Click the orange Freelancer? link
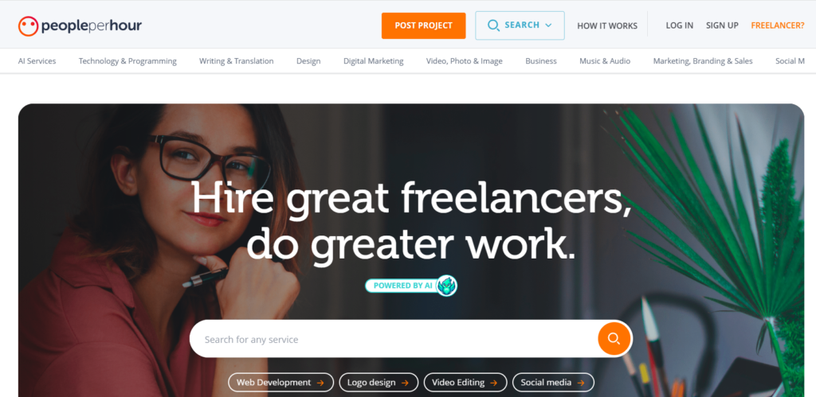 [x=778, y=25]
